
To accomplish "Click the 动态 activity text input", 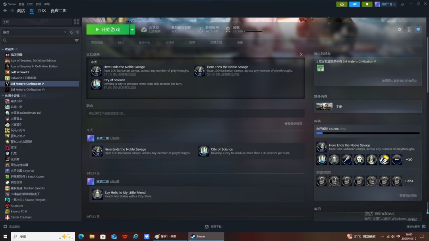I will [195, 113].
